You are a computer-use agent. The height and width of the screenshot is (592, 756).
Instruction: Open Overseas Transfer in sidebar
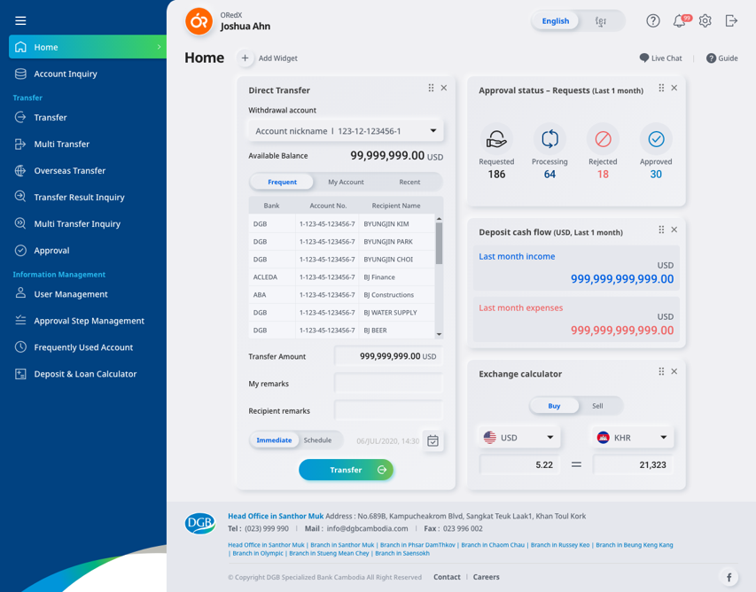click(69, 170)
